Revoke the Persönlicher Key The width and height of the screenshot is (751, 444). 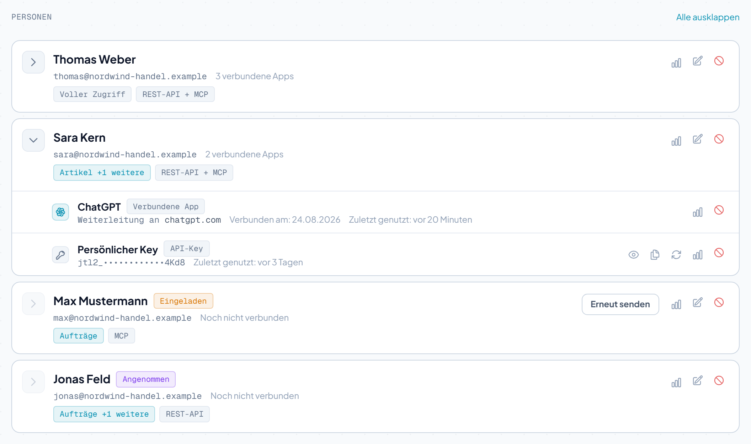[719, 253]
